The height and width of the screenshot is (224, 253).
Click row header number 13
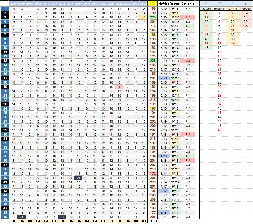[5, 61]
